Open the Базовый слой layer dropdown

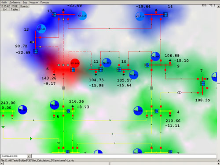(15, 156)
